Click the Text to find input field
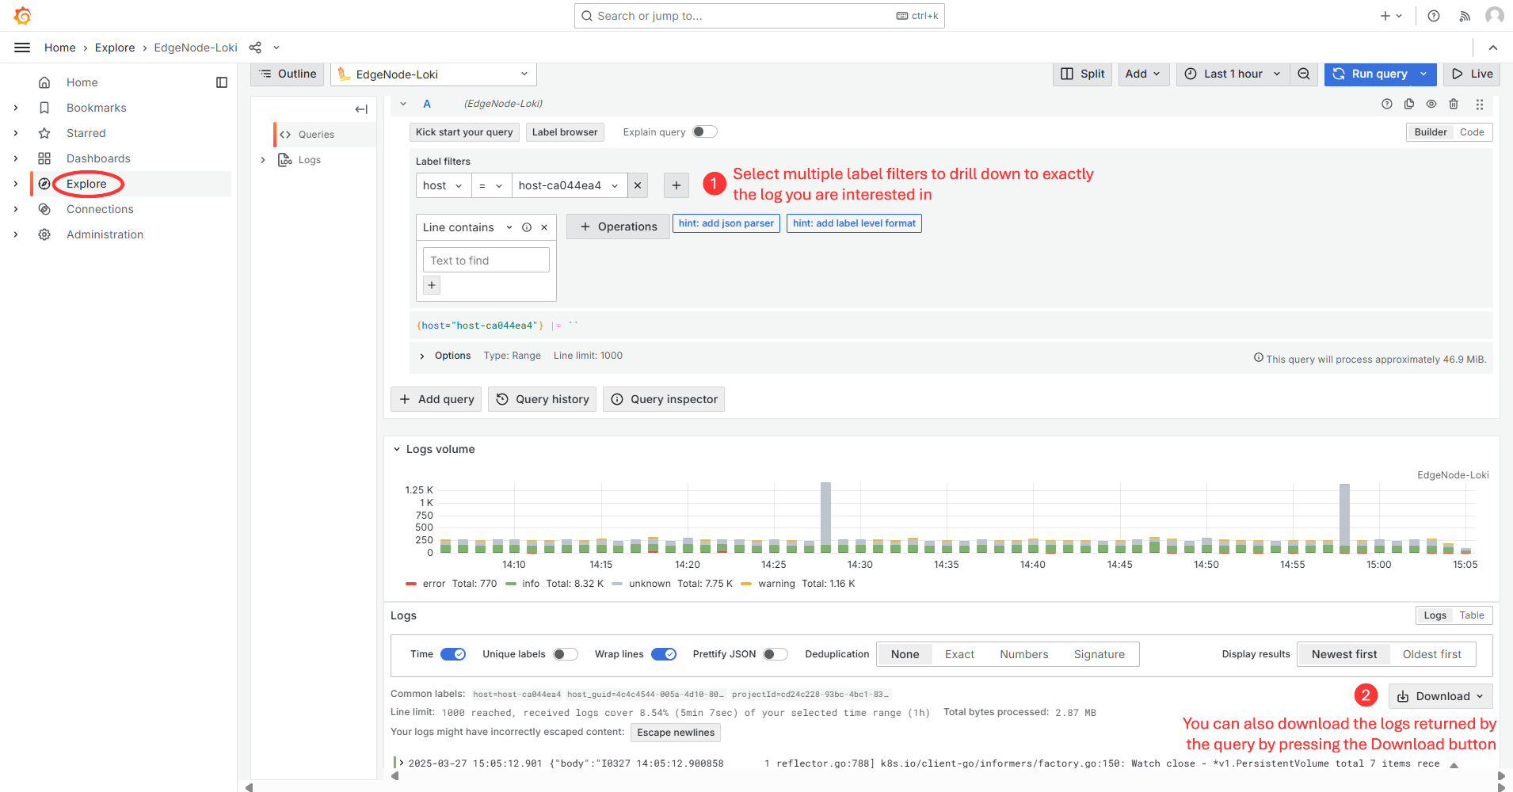The image size is (1513, 792). (x=486, y=261)
